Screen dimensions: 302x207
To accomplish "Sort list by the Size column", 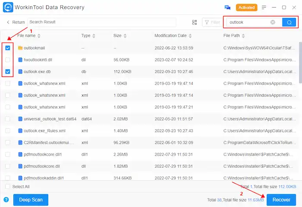I will coord(125,35).
